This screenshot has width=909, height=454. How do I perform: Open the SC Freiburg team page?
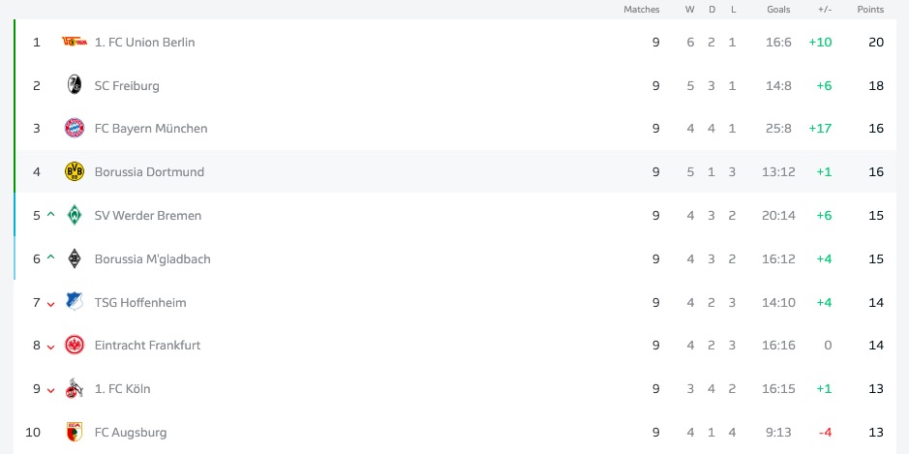[x=127, y=85]
